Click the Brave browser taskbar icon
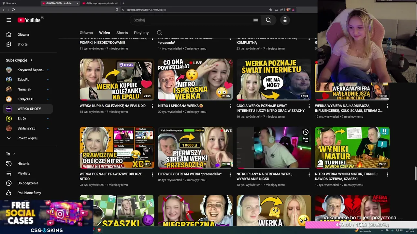417x234 pixels. [x=99, y=230]
